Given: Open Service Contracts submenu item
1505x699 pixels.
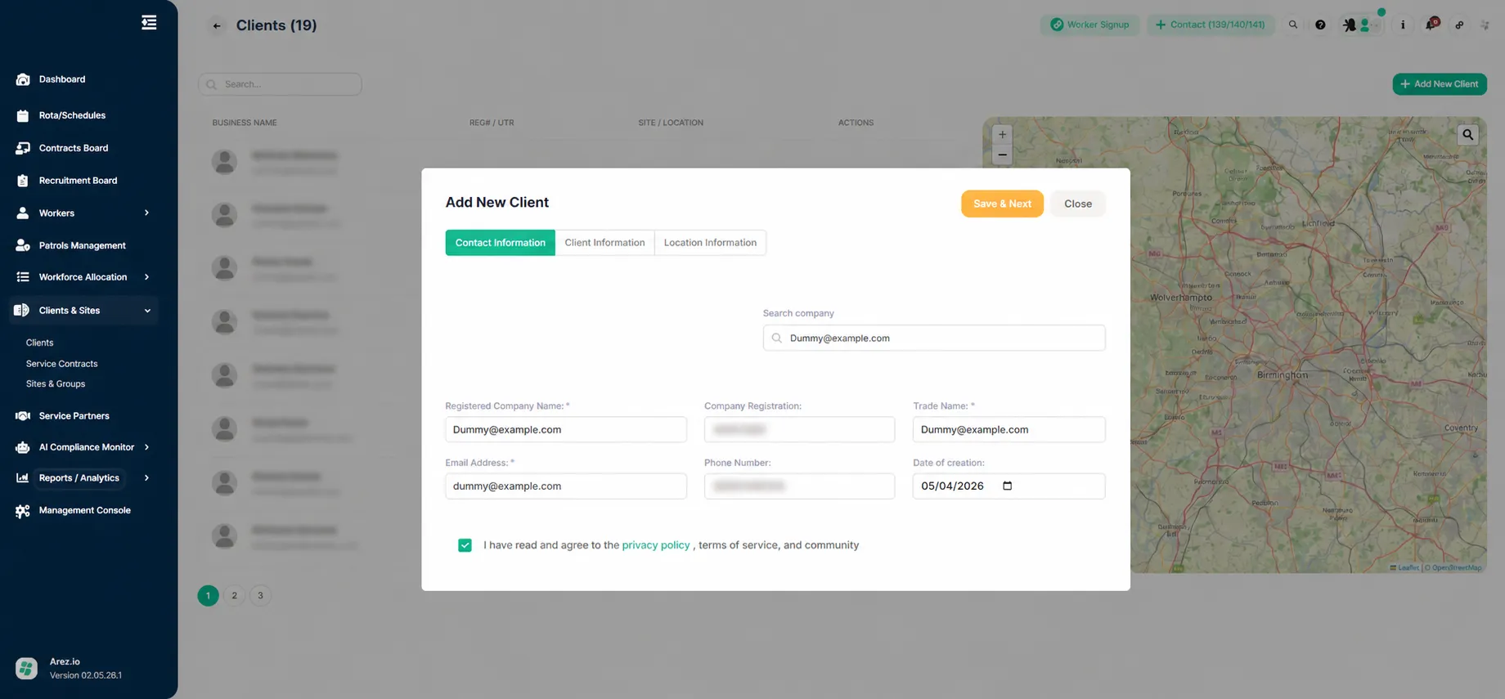Looking at the screenshot, I should [61, 364].
